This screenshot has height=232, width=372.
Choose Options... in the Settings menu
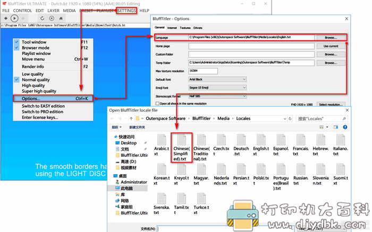click(53, 99)
